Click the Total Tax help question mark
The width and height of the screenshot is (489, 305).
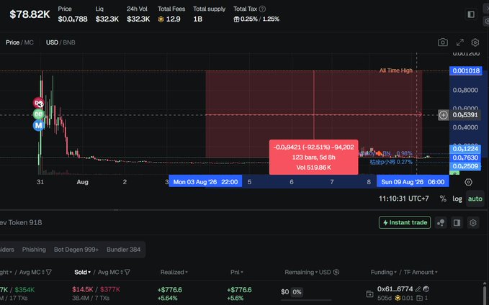click(263, 9)
